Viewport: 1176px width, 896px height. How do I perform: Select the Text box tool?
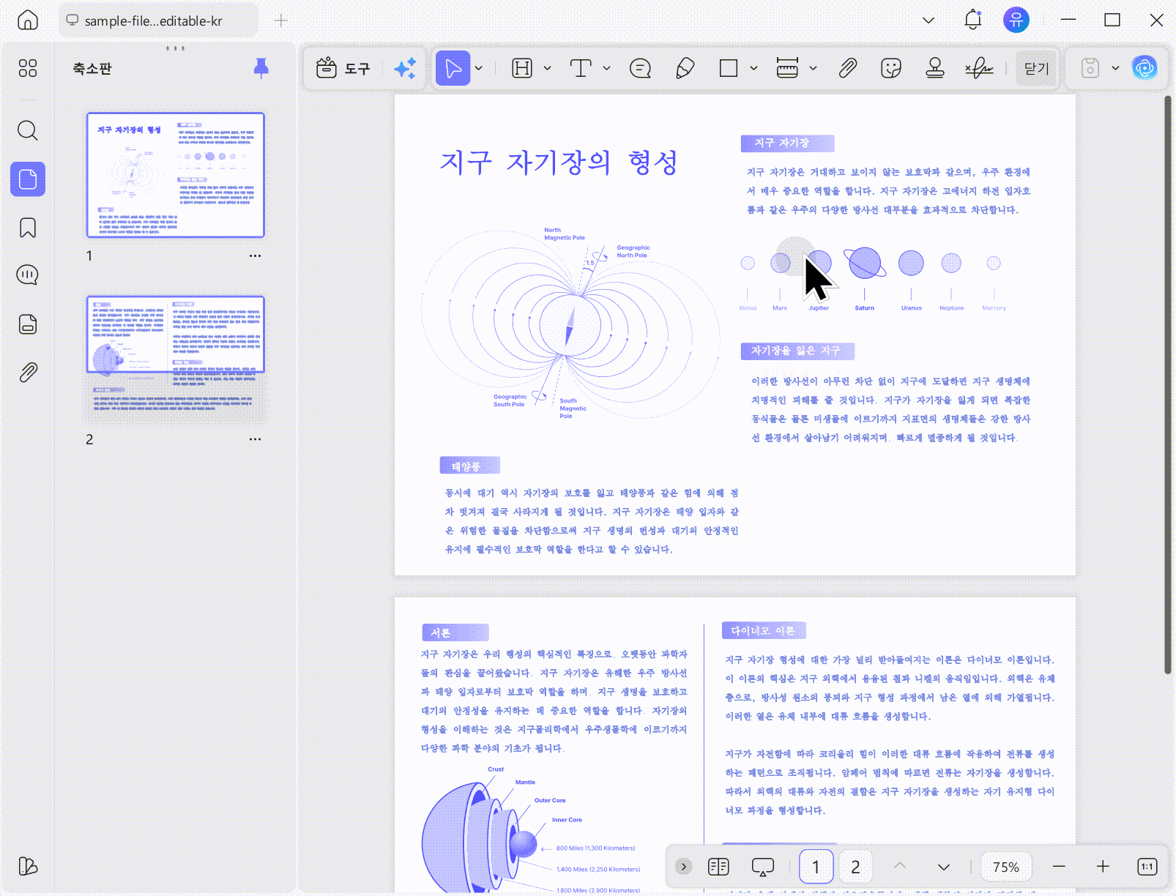coord(581,68)
